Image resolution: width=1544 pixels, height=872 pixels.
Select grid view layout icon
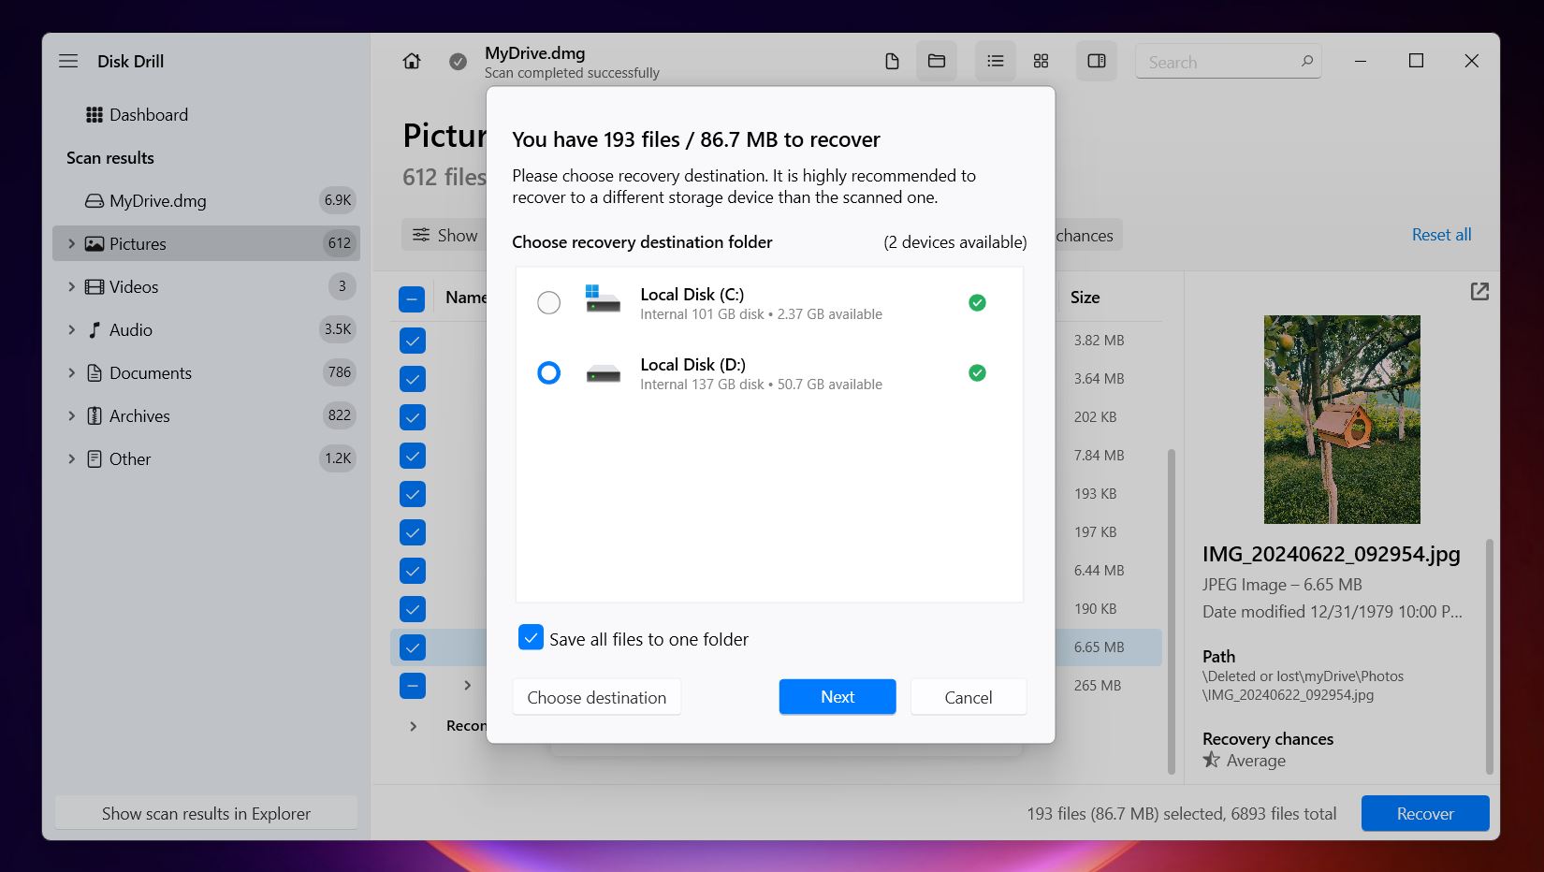1041,62
